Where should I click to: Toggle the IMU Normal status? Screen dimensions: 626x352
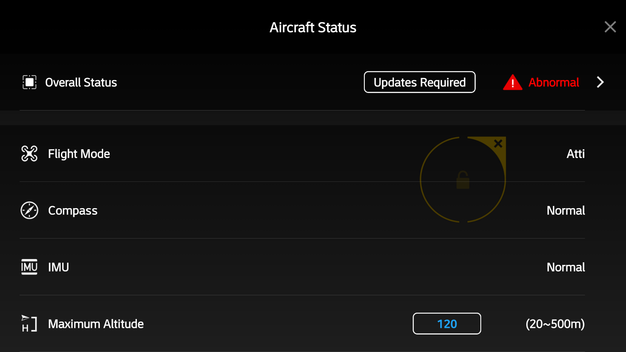tap(566, 267)
